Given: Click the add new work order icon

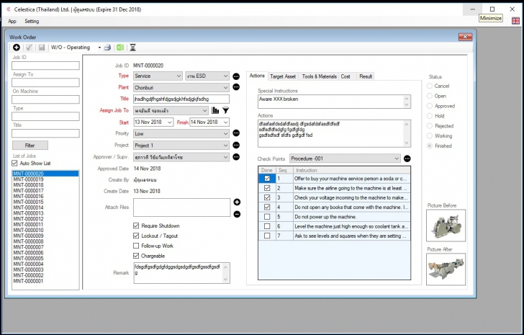Looking at the screenshot, I should coord(17,48).
